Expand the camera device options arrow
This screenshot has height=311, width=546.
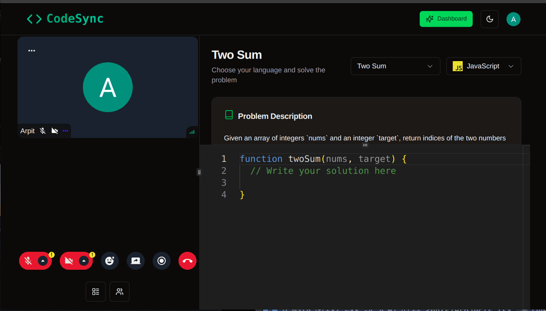(x=83, y=261)
